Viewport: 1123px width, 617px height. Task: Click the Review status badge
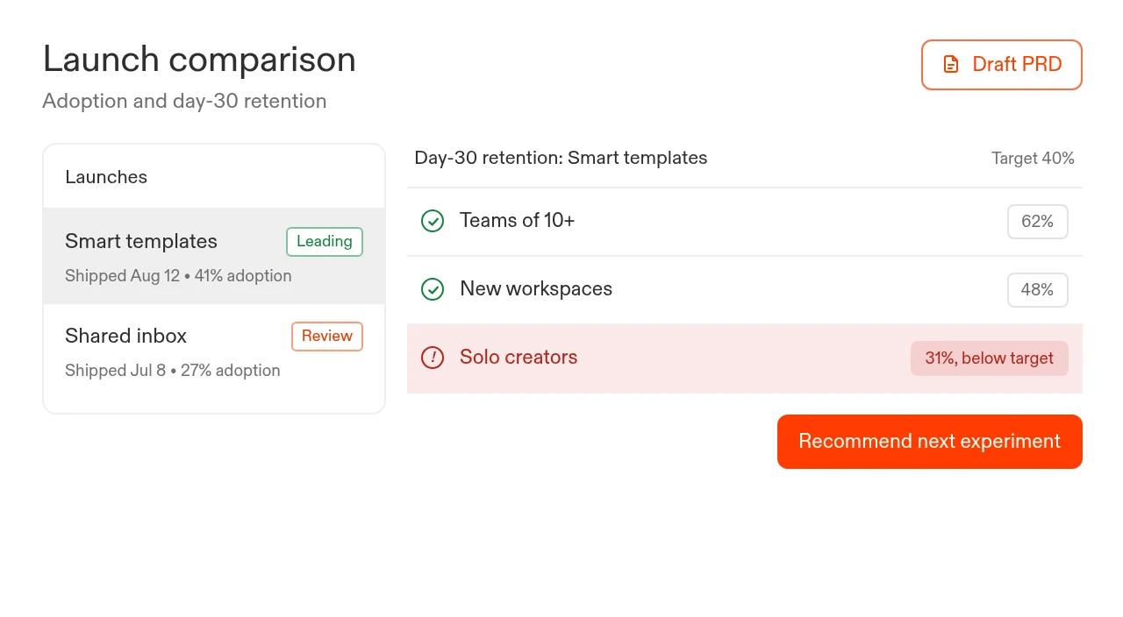327,337
